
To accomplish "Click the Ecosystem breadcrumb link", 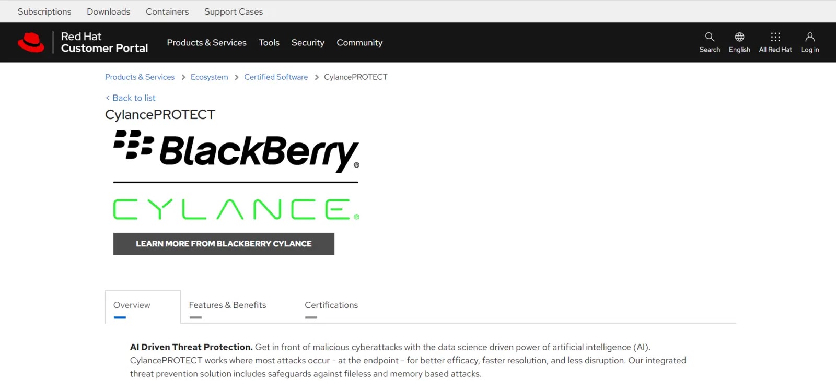I will pyautogui.click(x=209, y=77).
